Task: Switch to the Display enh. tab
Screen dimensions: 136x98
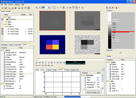Action: 75,70
